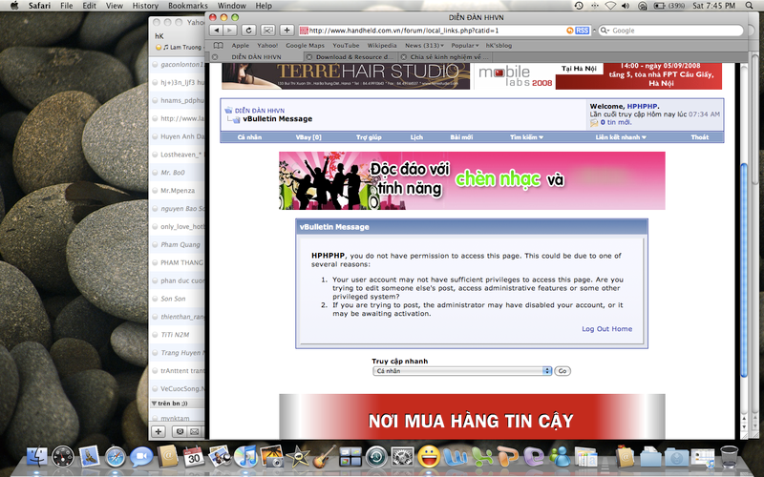Click the Thoát link in forum navbar

tap(700, 137)
